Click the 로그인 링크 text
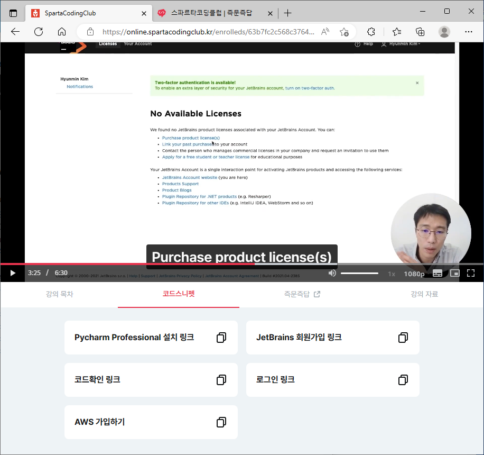 (275, 379)
